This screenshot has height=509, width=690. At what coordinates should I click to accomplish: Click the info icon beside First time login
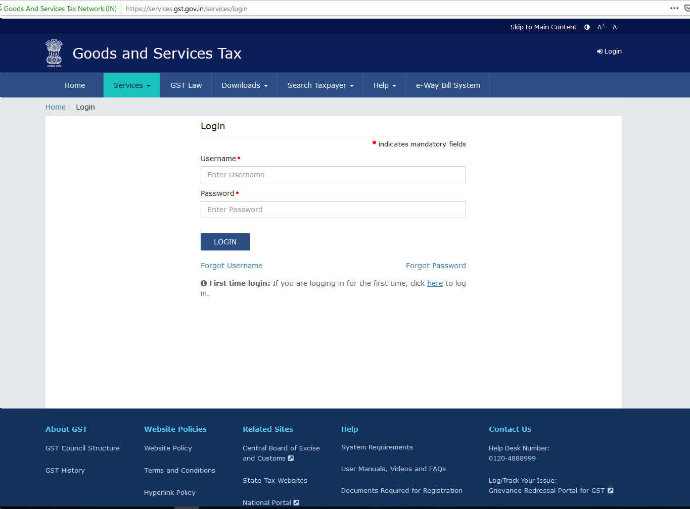click(x=204, y=283)
